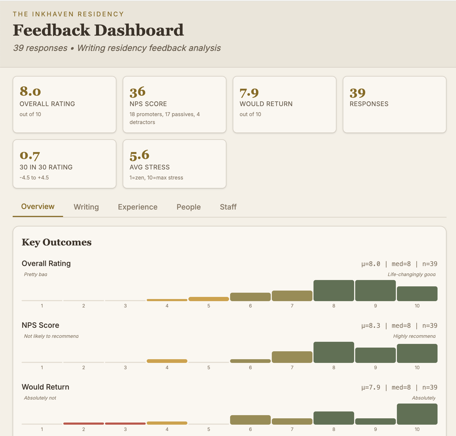
Task: Select the Avg Stress 5.6 card
Action: click(x=174, y=164)
